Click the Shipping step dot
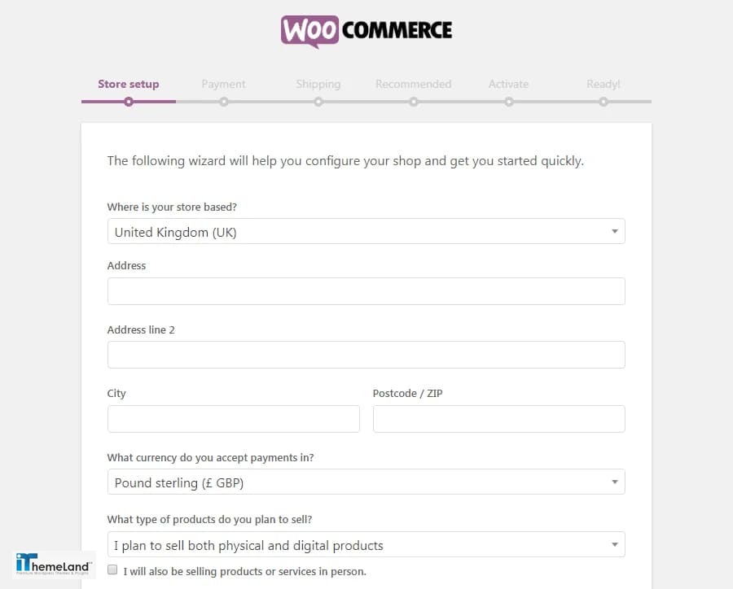The image size is (733, 589). coord(318,102)
